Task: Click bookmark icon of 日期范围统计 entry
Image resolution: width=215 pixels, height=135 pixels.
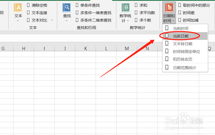Action: click(167, 67)
